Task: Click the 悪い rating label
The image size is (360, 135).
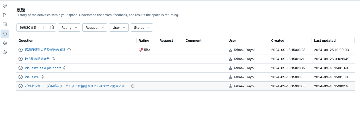Action: (147, 50)
